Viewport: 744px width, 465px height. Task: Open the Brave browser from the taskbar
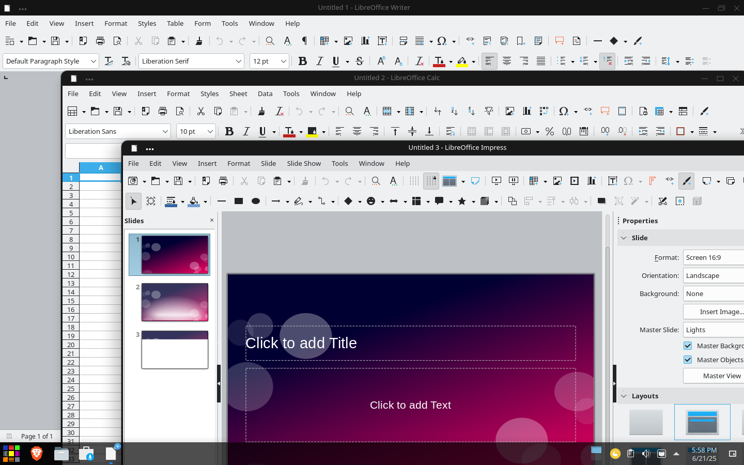coord(37,454)
